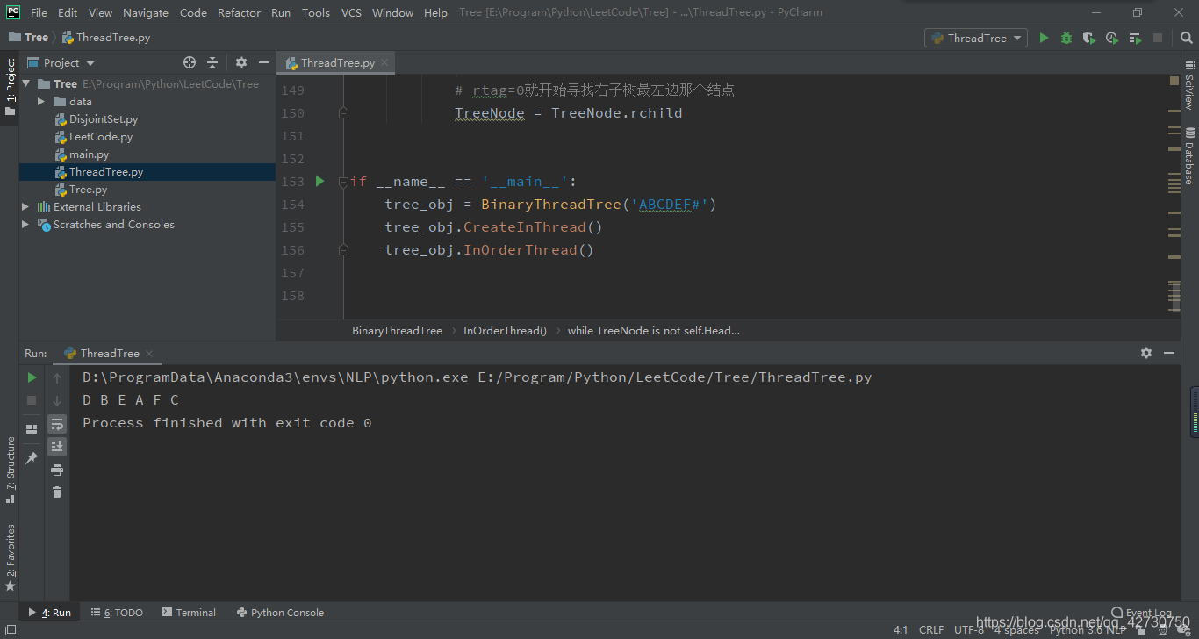Open Project panel settings gear
The height and width of the screenshot is (639, 1199).
click(x=241, y=62)
